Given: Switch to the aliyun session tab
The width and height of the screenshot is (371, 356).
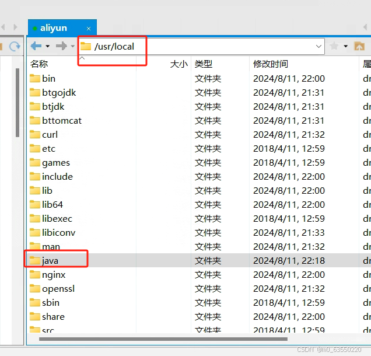Looking at the screenshot, I should pyautogui.click(x=54, y=28).
